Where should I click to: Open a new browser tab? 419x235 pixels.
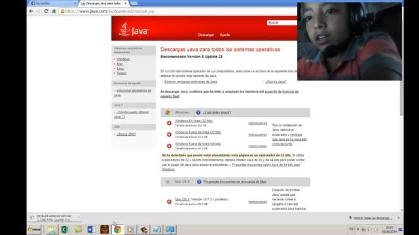[134, 3]
